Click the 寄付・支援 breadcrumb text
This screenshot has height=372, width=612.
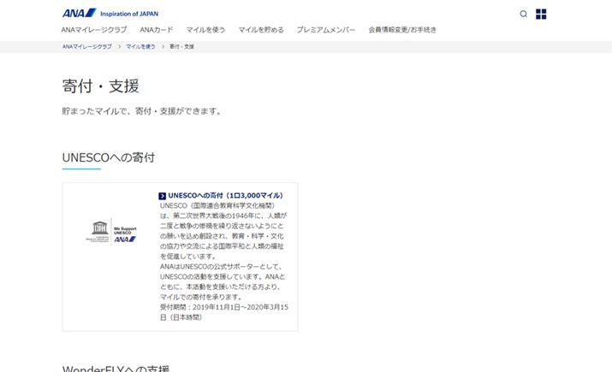[181, 46]
